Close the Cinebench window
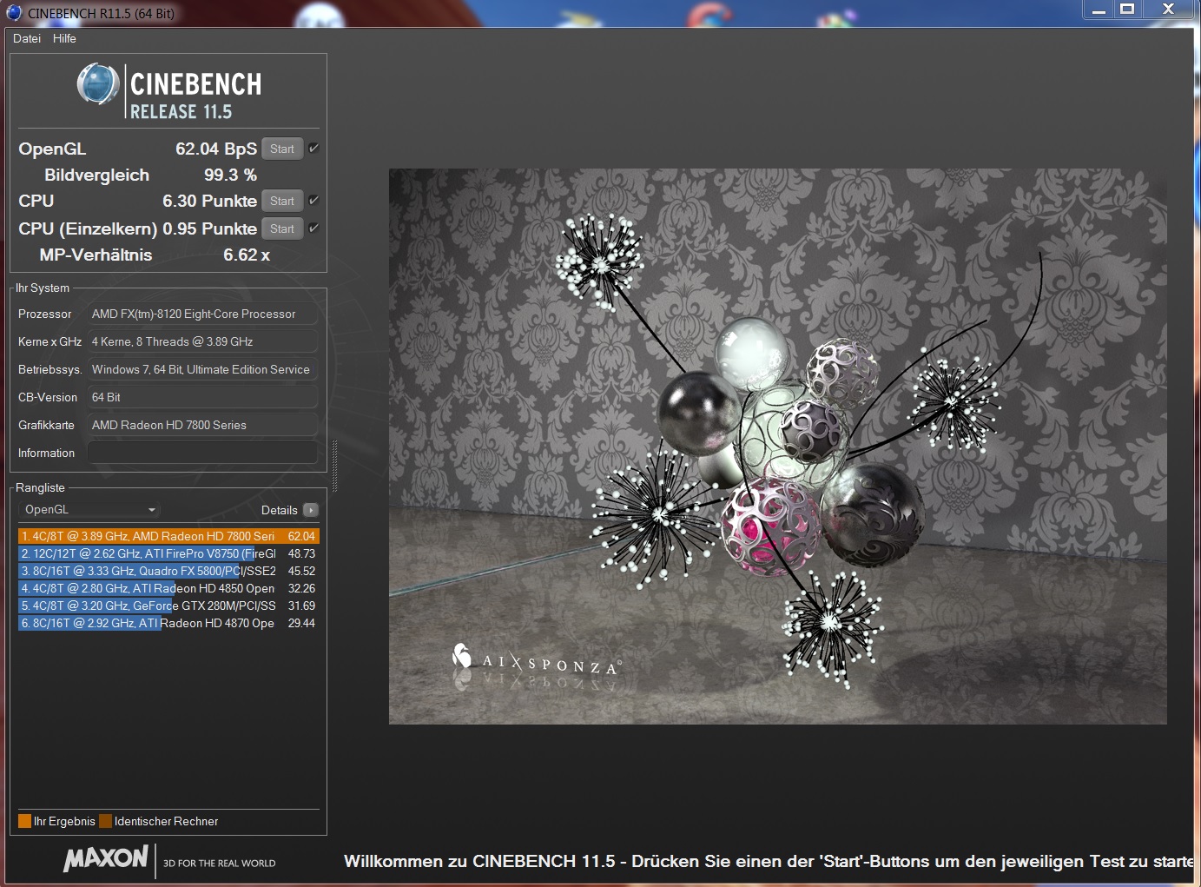This screenshot has width=1201, height=887. [1168, 10]
